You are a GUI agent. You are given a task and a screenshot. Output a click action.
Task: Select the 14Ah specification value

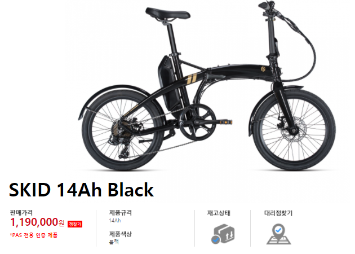pos(115,221)
